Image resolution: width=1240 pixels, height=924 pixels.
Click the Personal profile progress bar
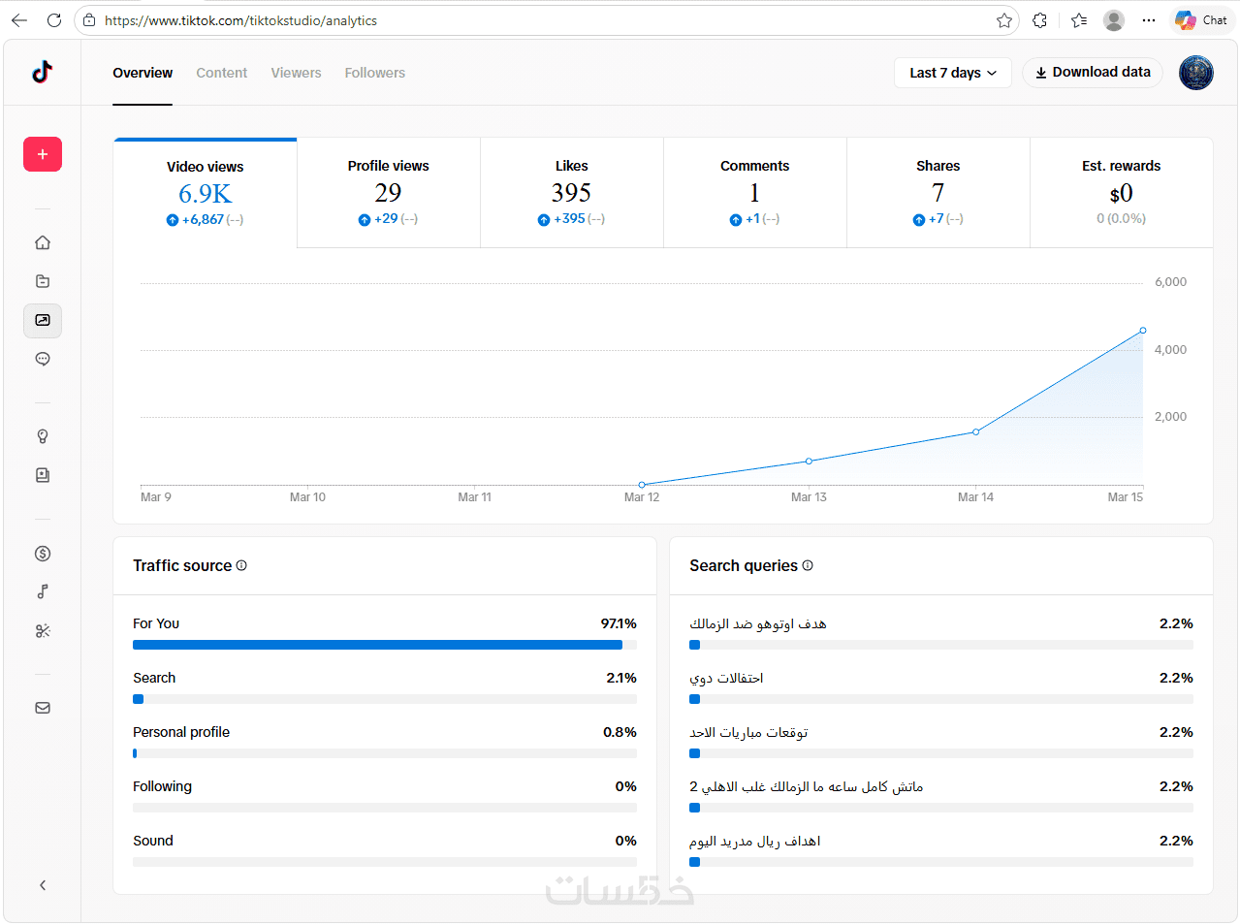click(385, 753)
